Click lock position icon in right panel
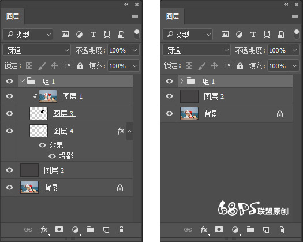This screenshot has width=303, height=242. tap(214, 66)
